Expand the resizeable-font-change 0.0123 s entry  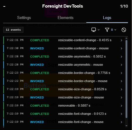[121, 114]
